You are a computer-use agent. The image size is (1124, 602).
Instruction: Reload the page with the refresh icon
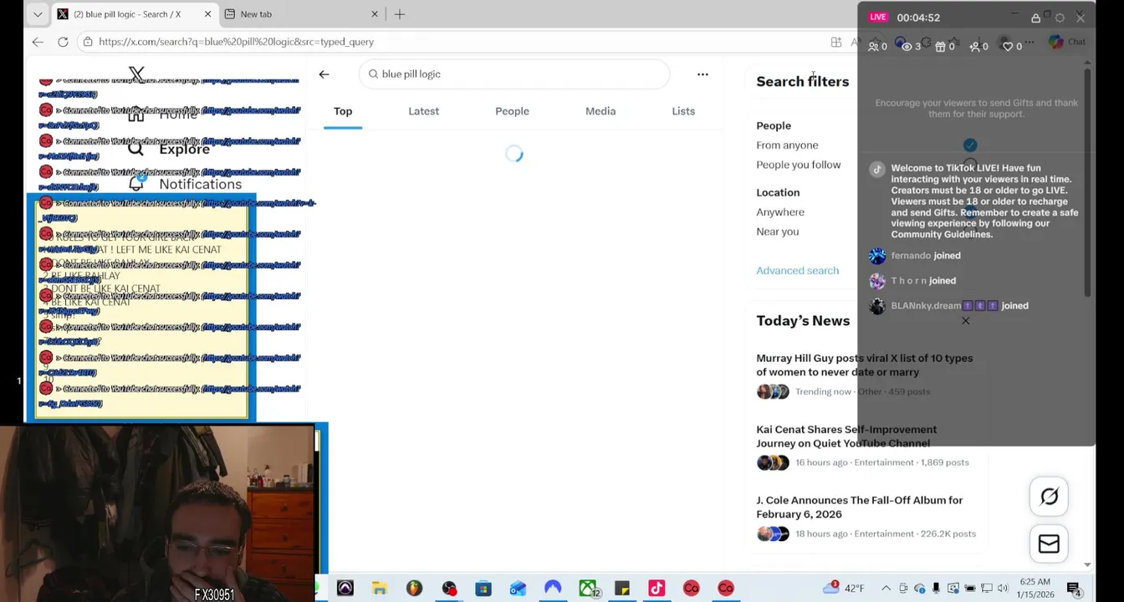click(x=63, y=42)
